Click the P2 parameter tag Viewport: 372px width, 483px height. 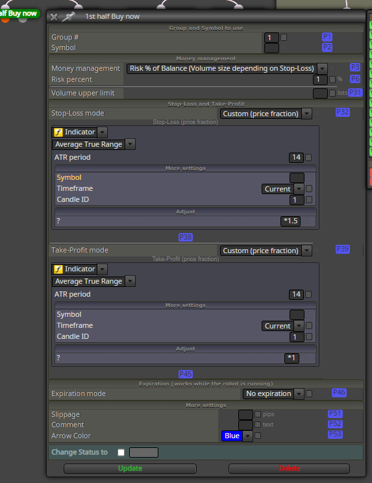click(327, 47)
